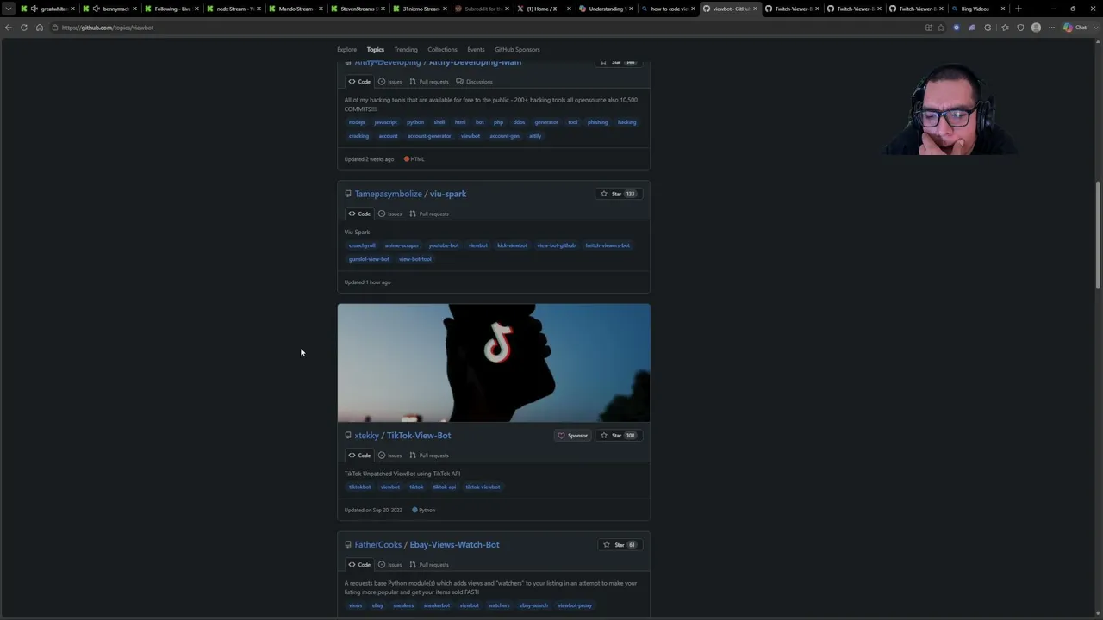Switch to the bennymack stream tab

(x=110, y=9)
